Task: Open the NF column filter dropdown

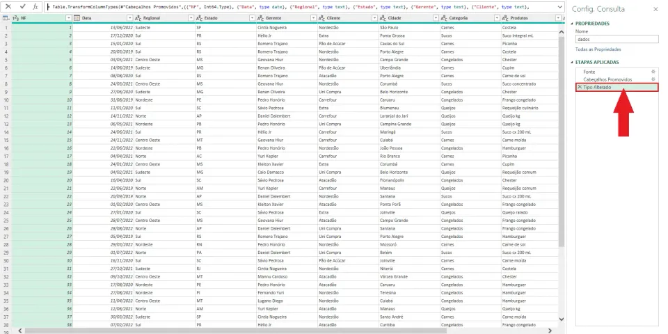Action: (69, 18)
